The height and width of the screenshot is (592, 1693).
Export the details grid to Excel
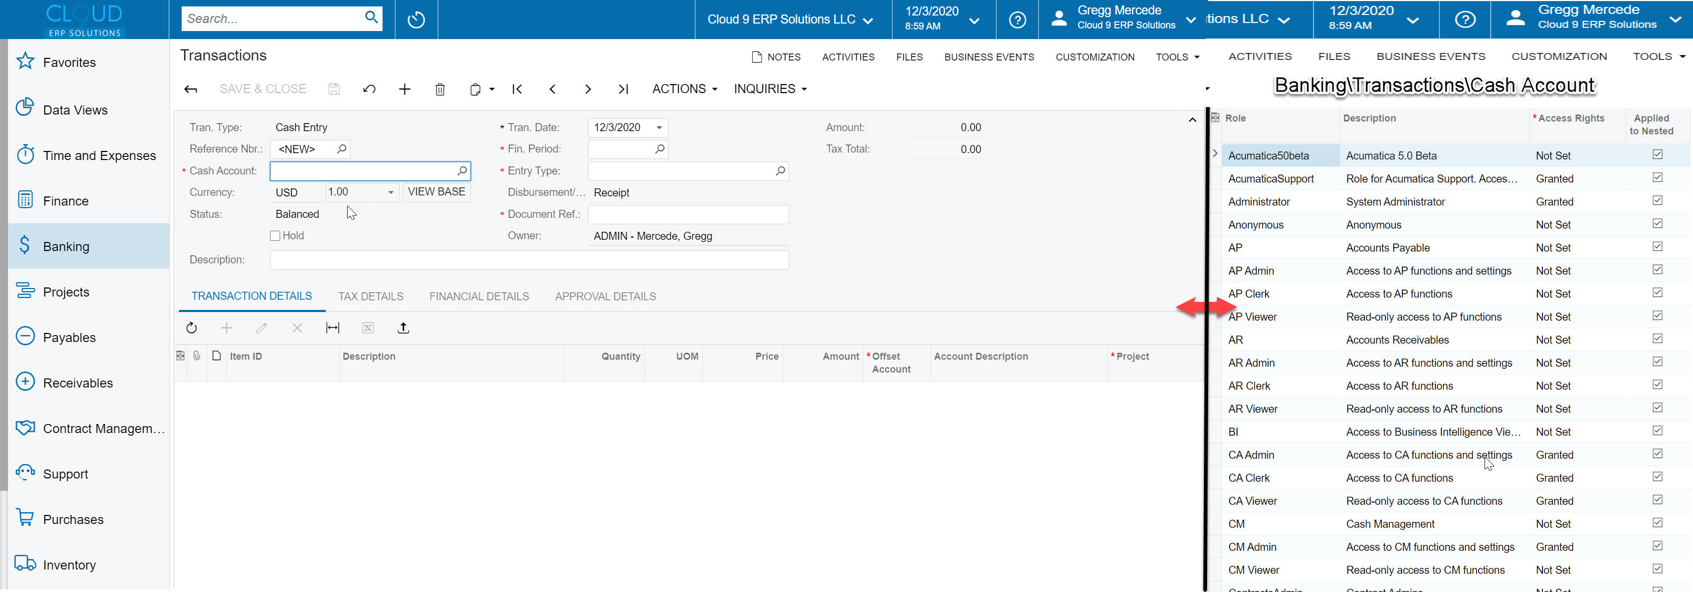pyautogui.click(x=368, y=328)
